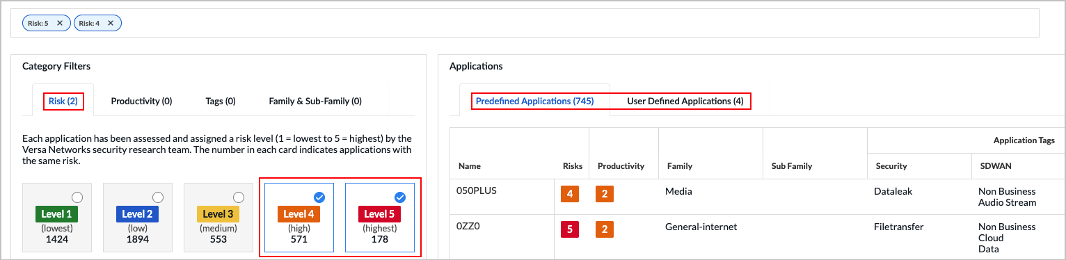Click the count 1424 under Level 1

pyautogui.click(x=57, y=239)
